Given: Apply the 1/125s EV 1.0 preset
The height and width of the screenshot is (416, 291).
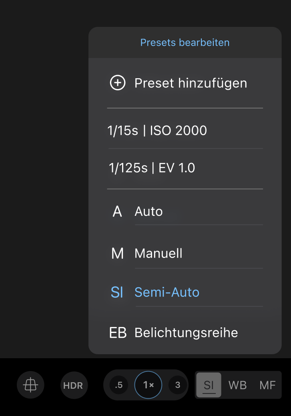Looking at the screenshot, I should click(x=151, y=168).
